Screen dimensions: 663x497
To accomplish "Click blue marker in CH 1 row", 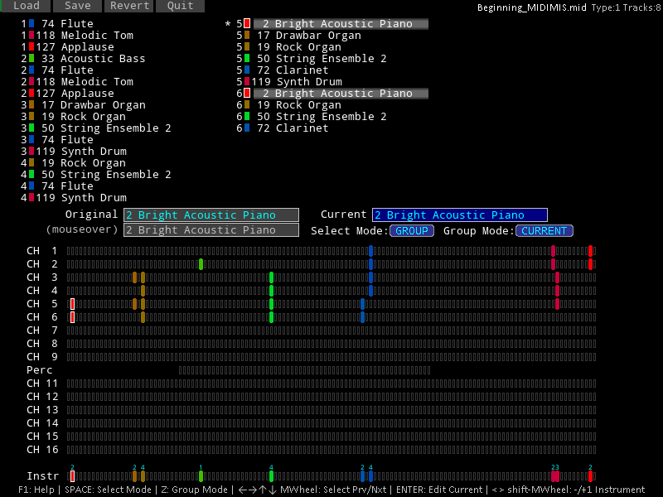I will coord(370,251).
